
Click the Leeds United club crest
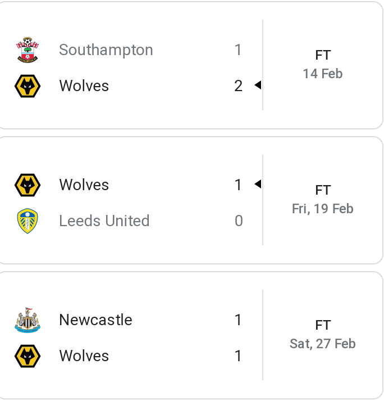coord(28,221)
